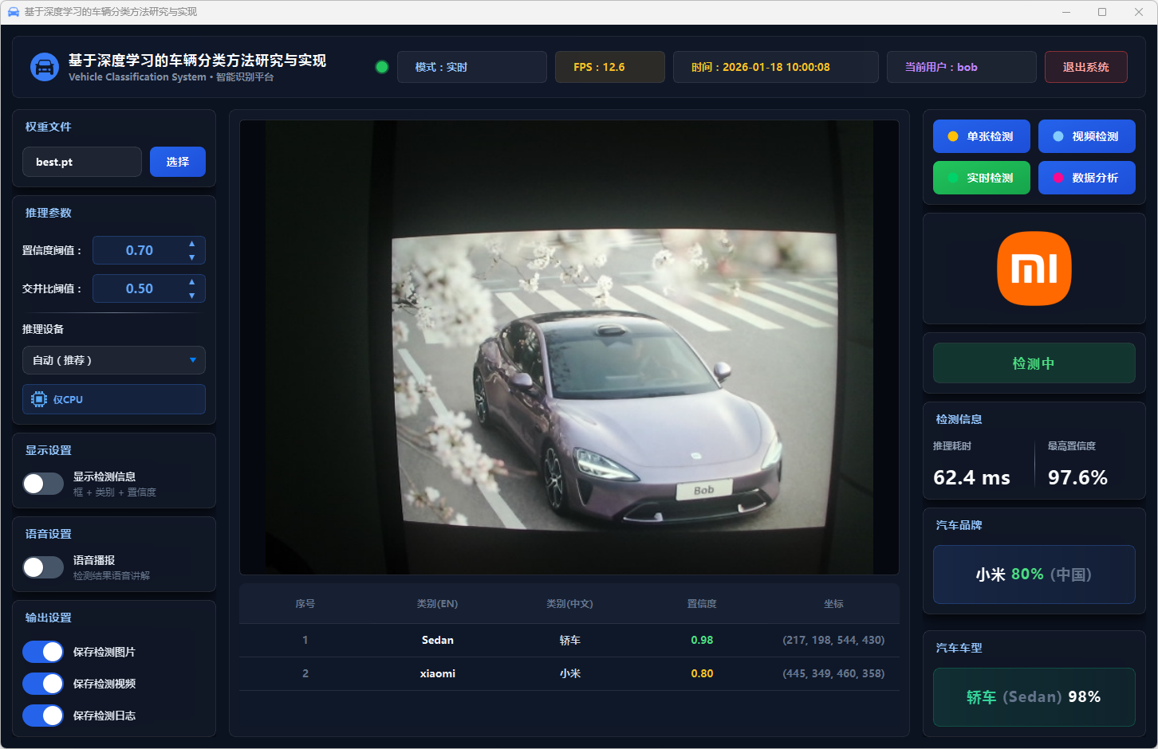Viewport: 1158px width, 749px height.
Task: Click the 检测中 status button
Action: [x=1034, y=363]
